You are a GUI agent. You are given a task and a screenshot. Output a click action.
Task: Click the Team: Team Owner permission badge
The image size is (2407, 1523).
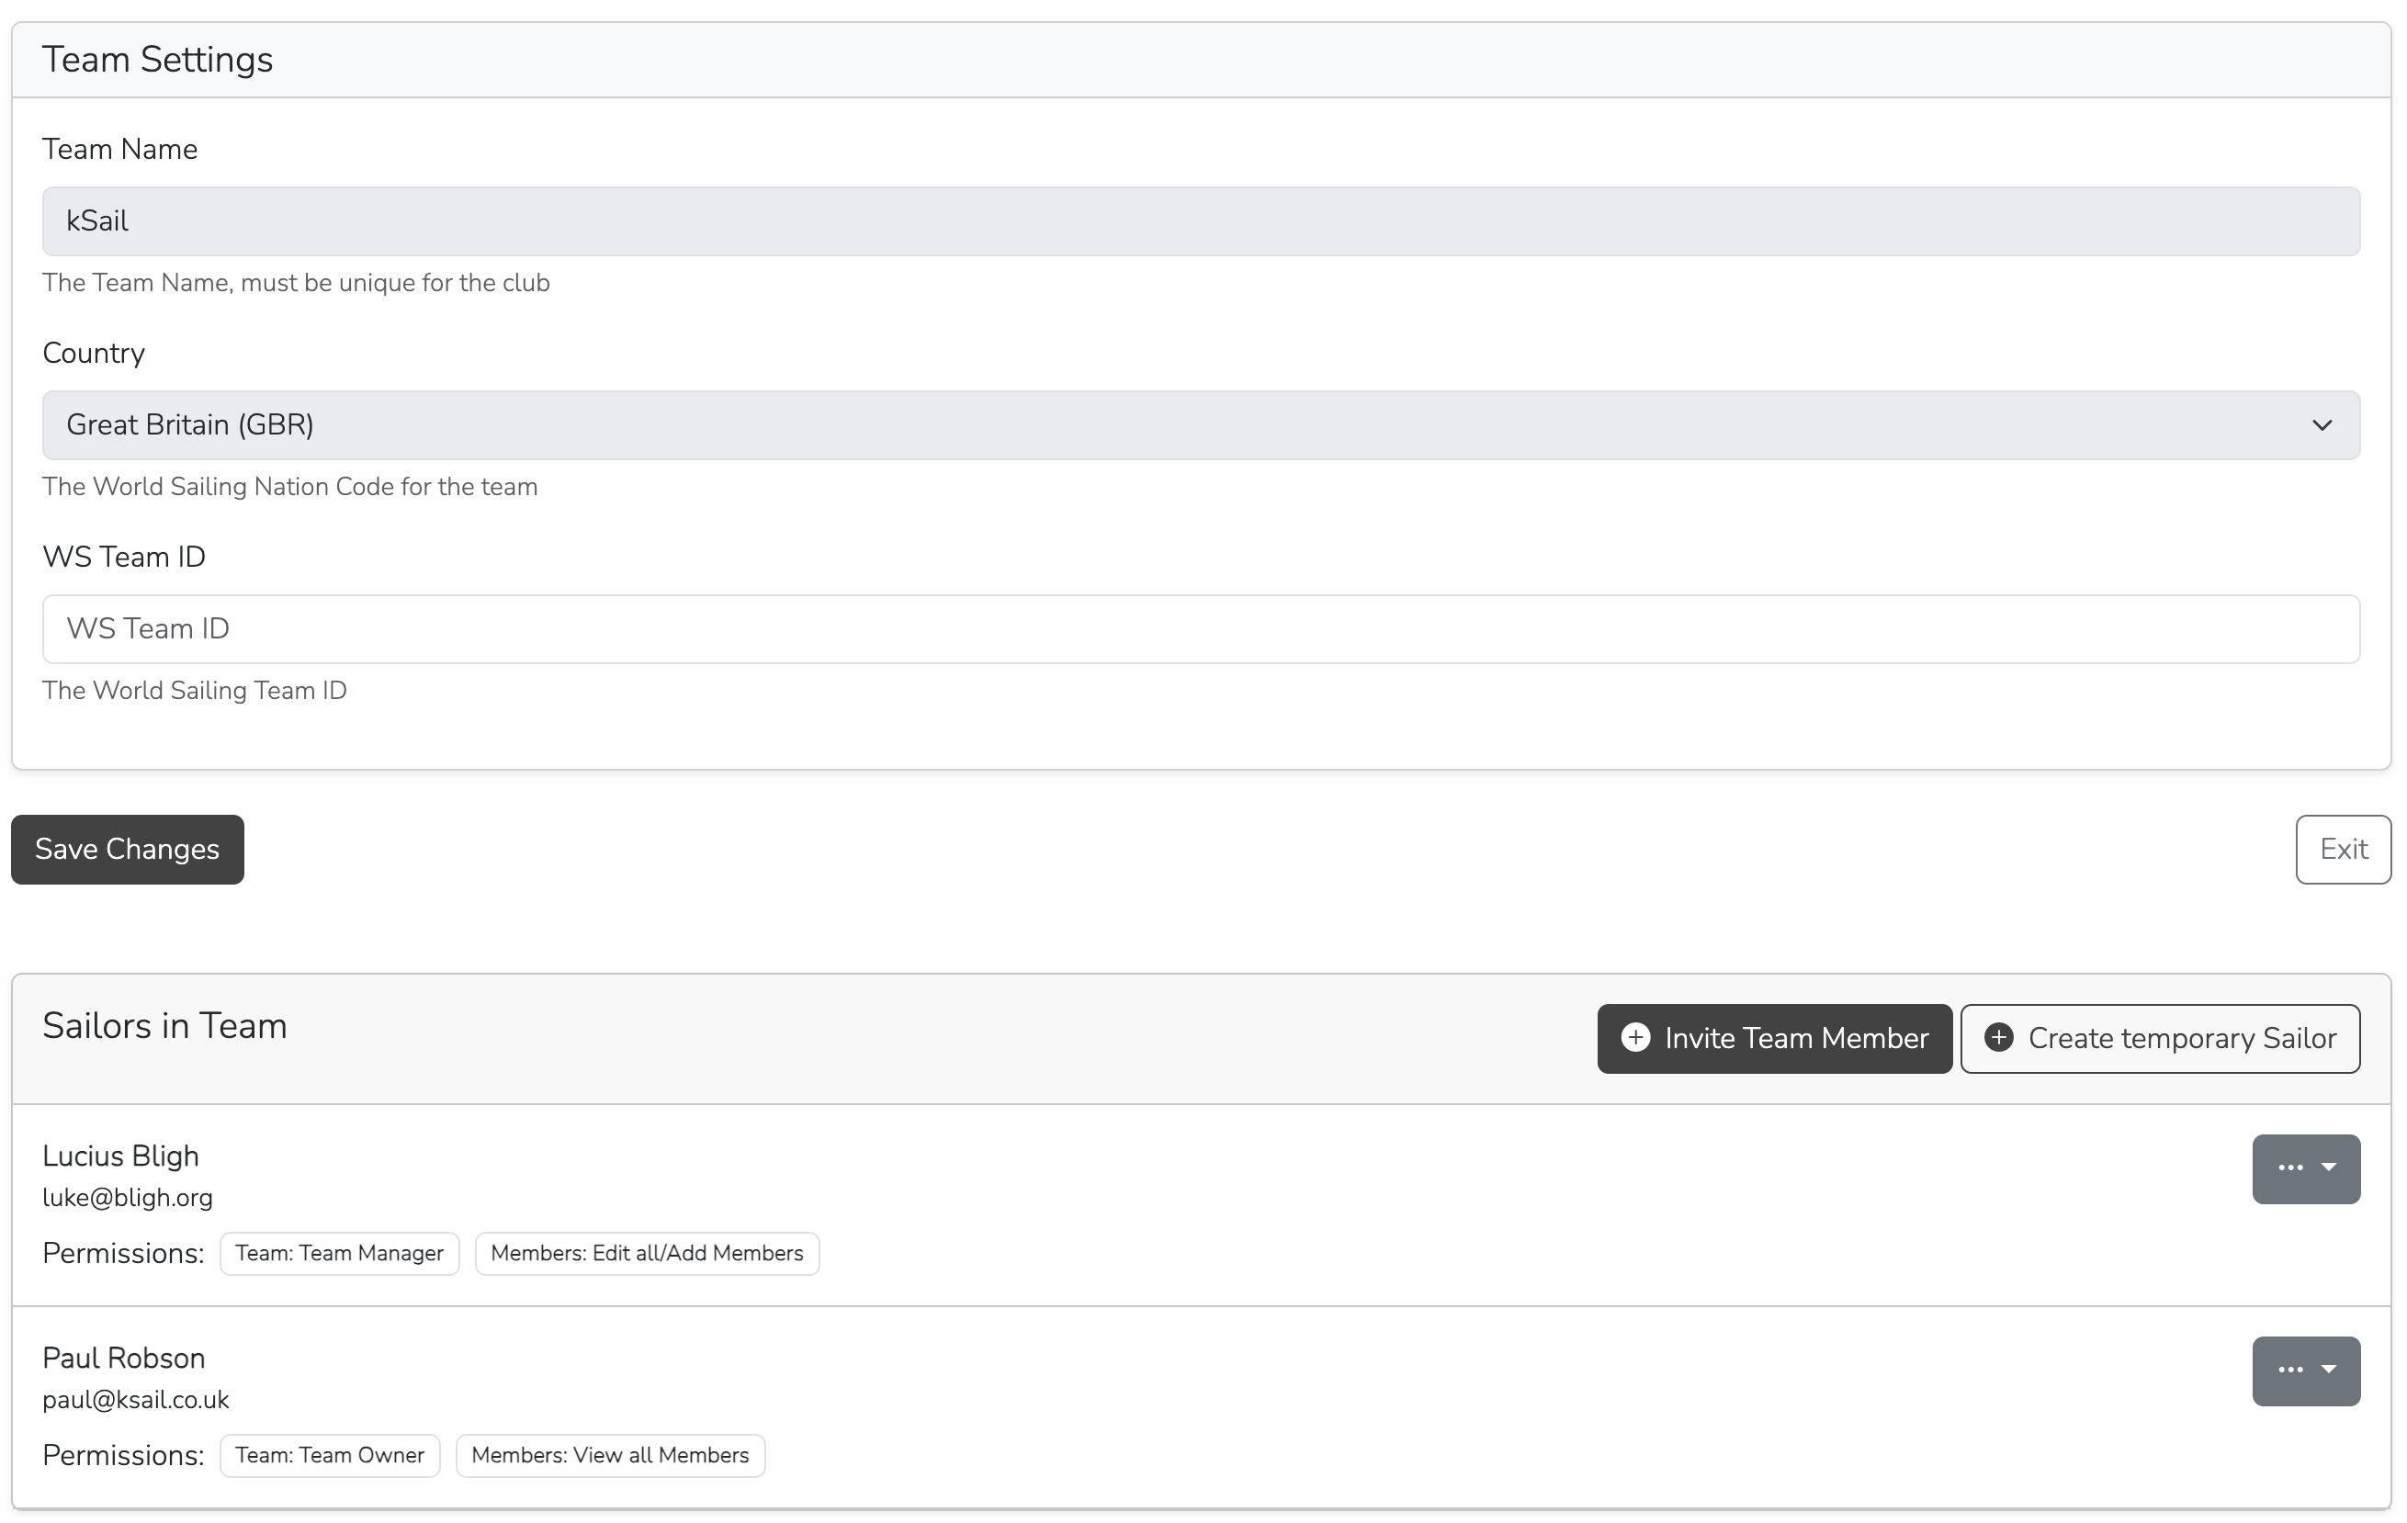tap(330, 1455)
